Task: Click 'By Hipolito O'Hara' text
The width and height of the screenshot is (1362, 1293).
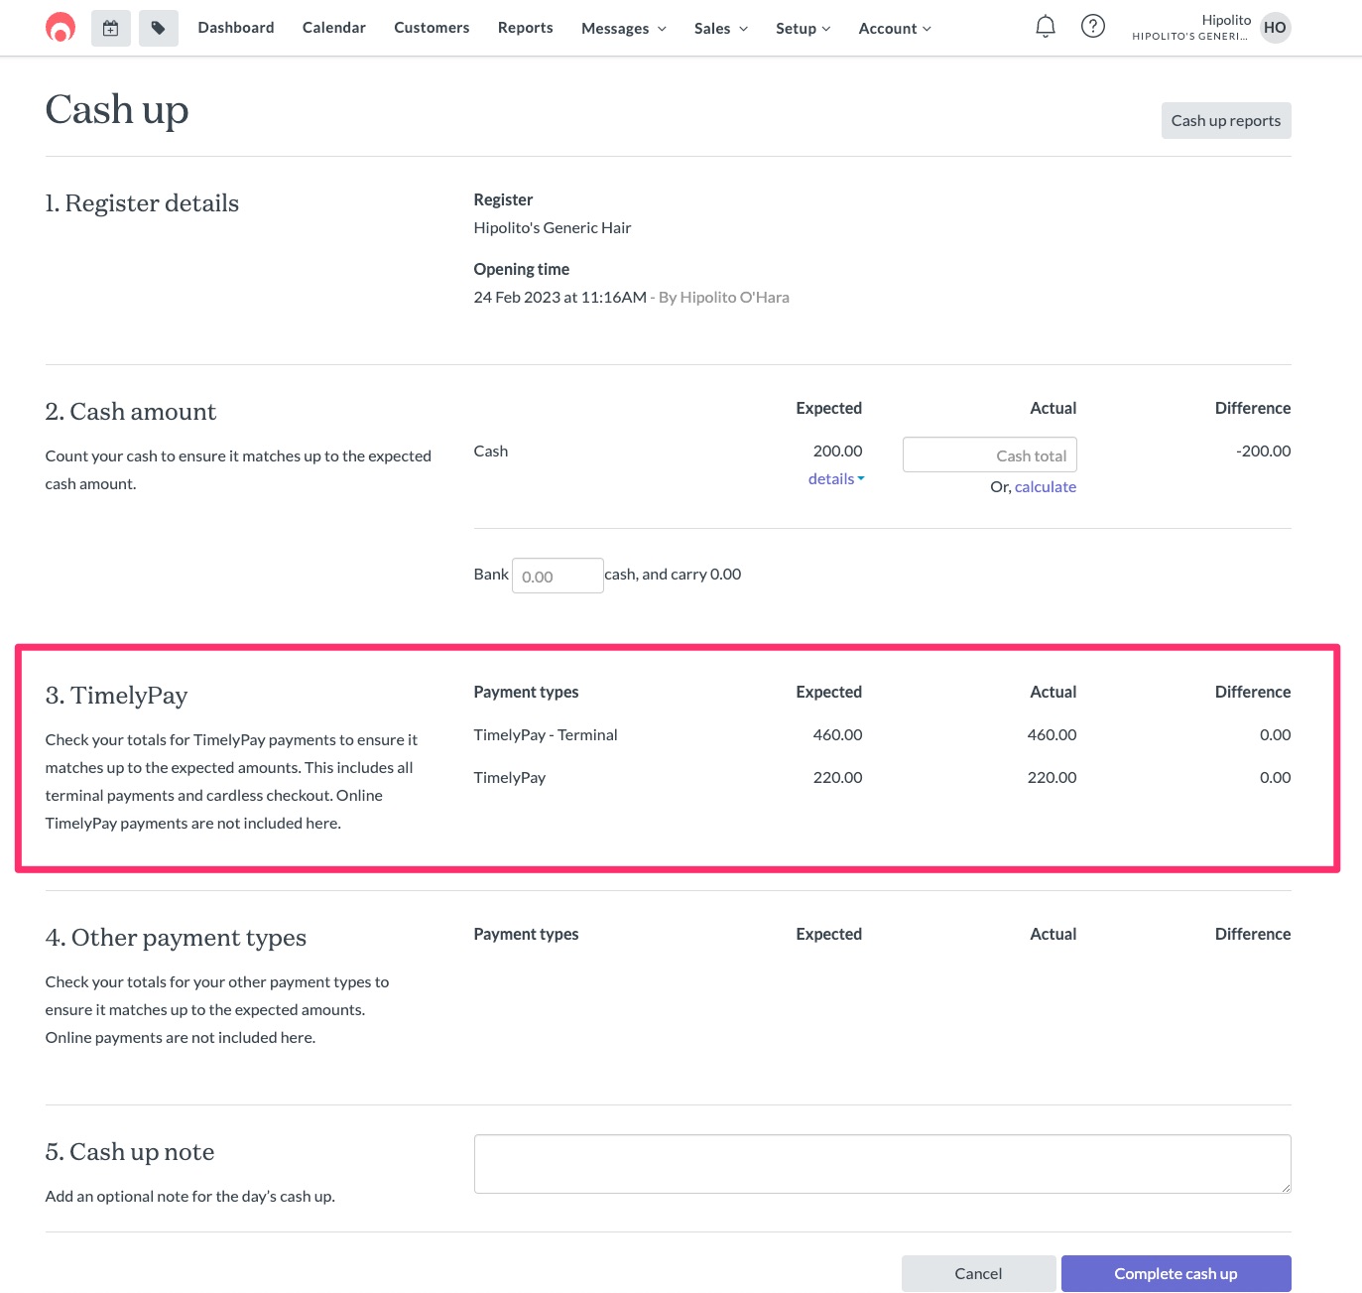Action: 724,298
